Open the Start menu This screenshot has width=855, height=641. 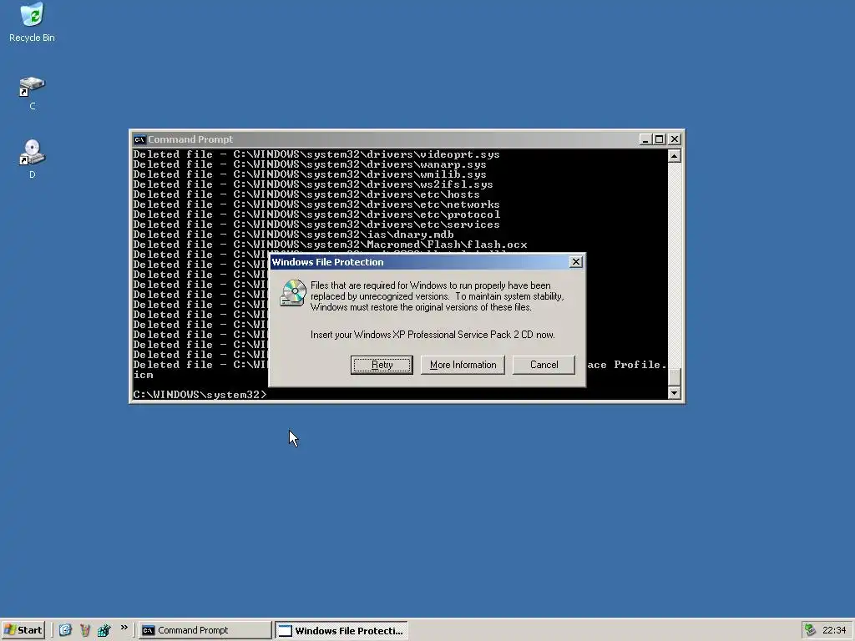point(23,630)
